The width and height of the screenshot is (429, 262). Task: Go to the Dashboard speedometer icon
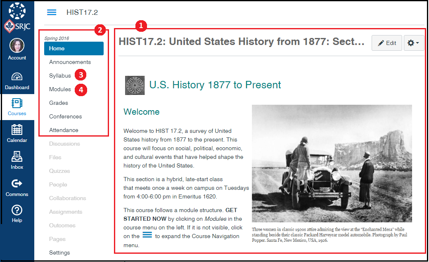(17, 77)
